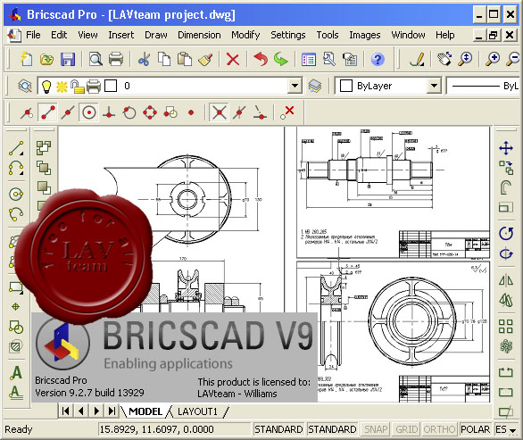Open Print Preview magnifier page icon
The height and width of the screenshot is (440, 523).
pos(95,60)
